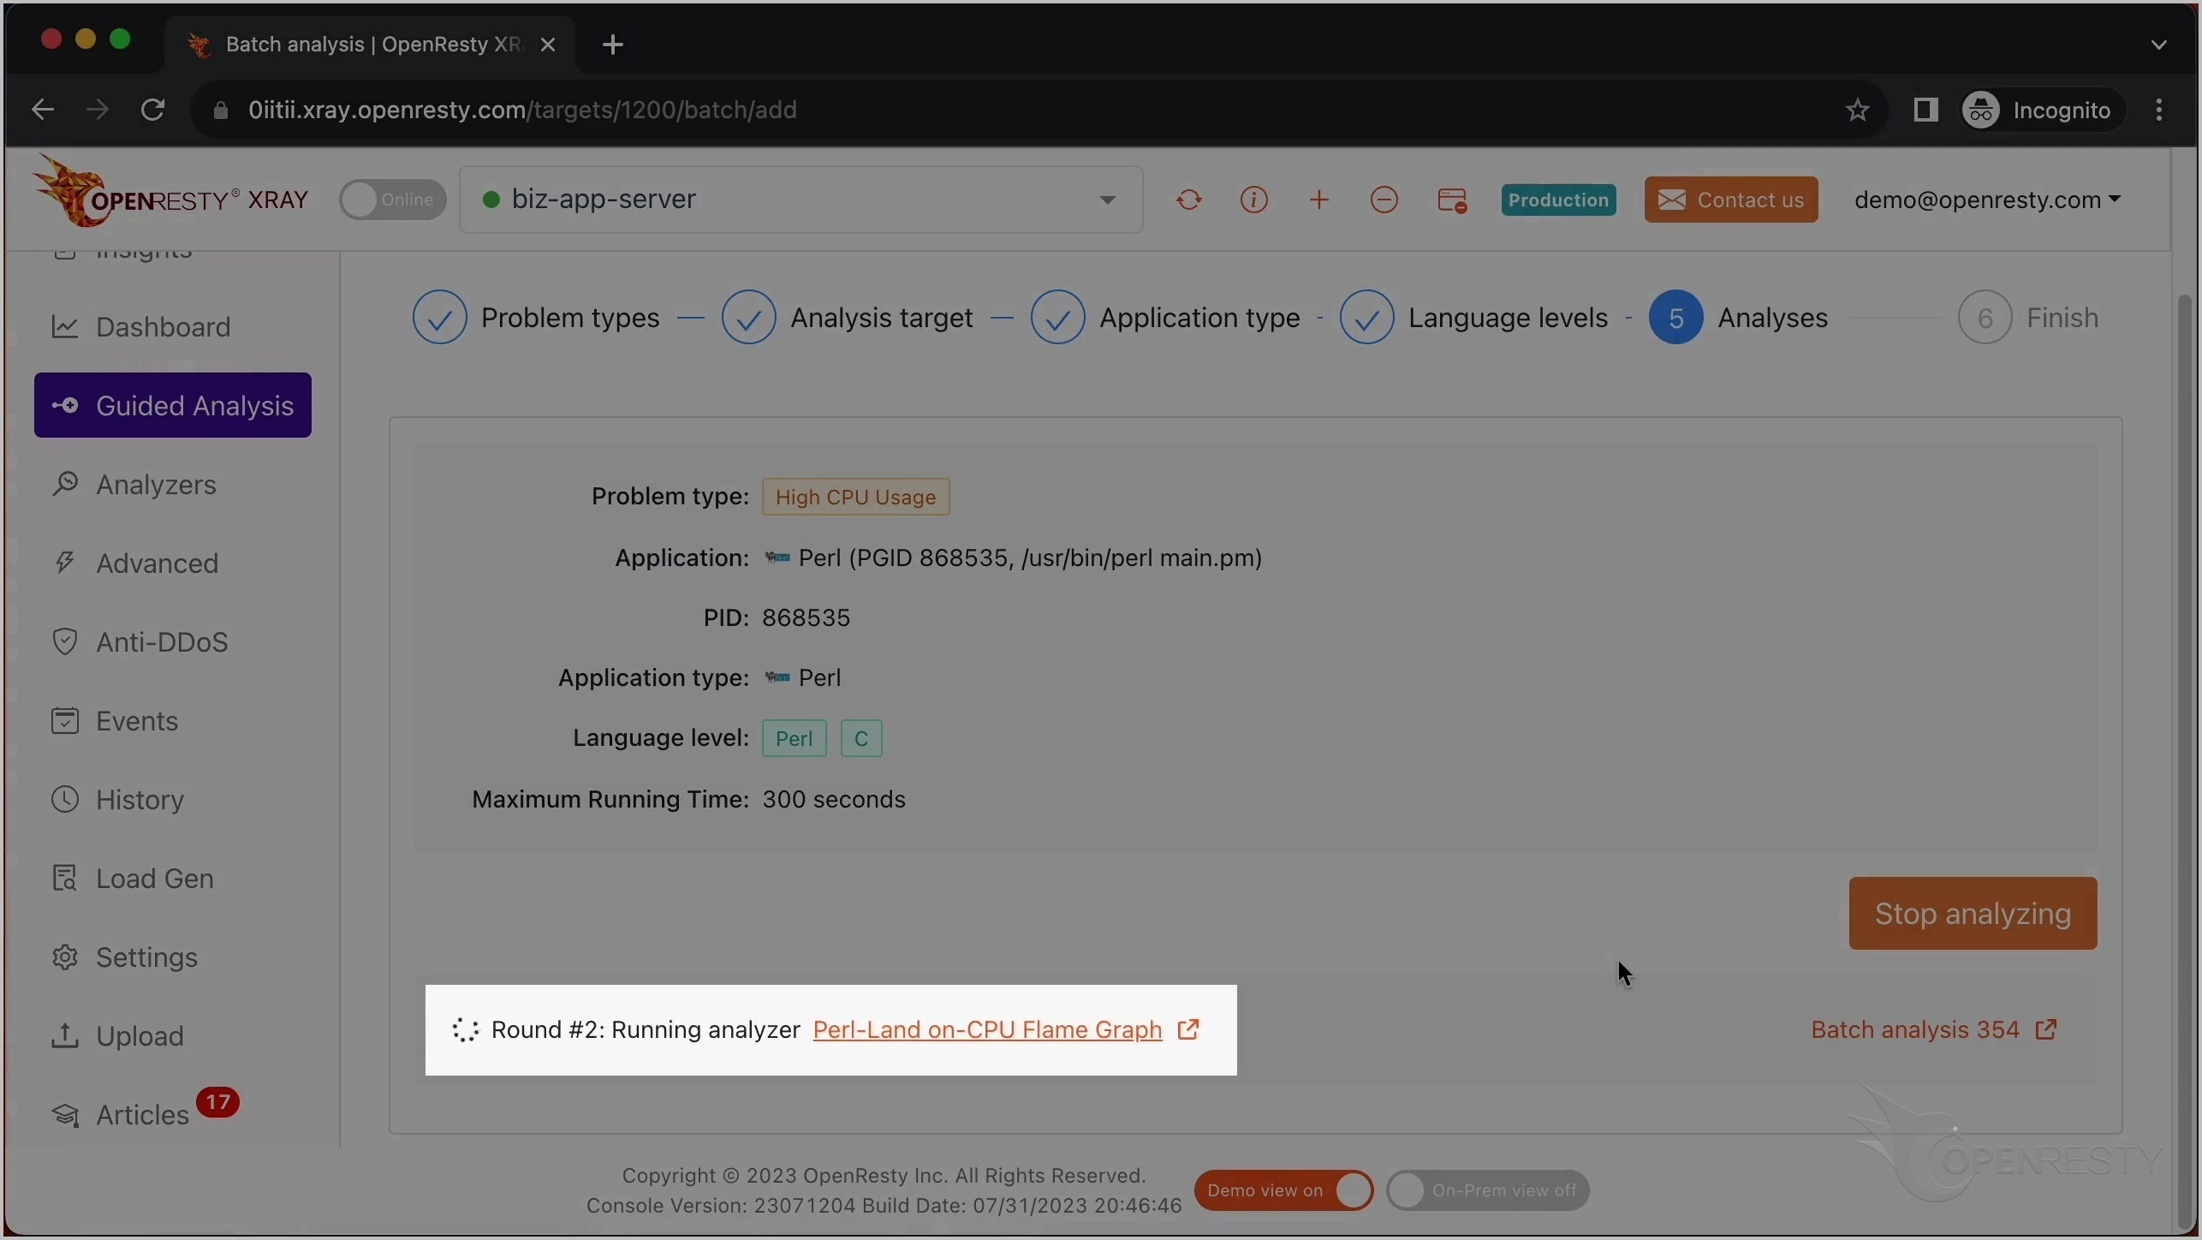
Task: Toggle the Online switch
Action: coord(392,200)
